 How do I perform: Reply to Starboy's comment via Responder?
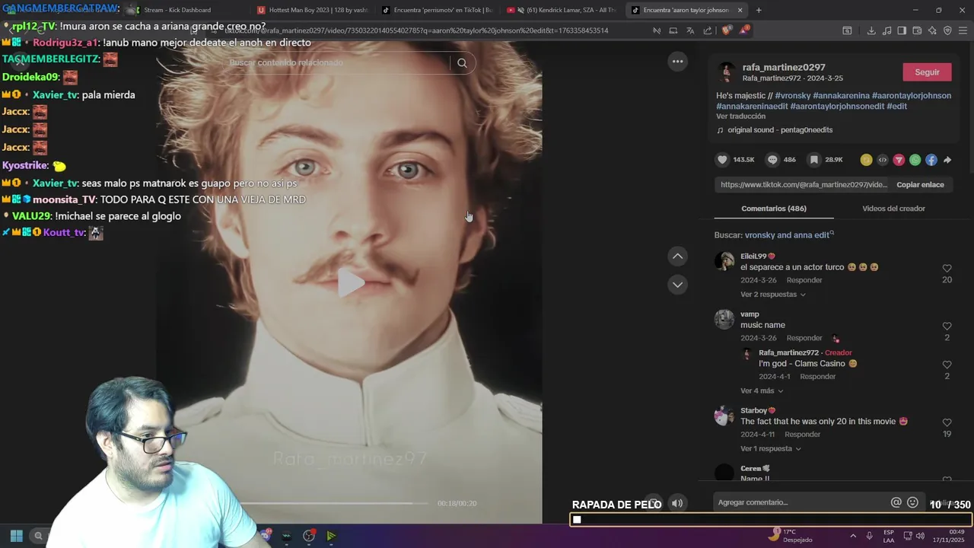coord(803,435)
